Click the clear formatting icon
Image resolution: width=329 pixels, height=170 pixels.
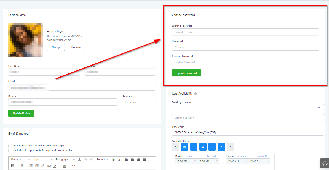click(80, 159)
